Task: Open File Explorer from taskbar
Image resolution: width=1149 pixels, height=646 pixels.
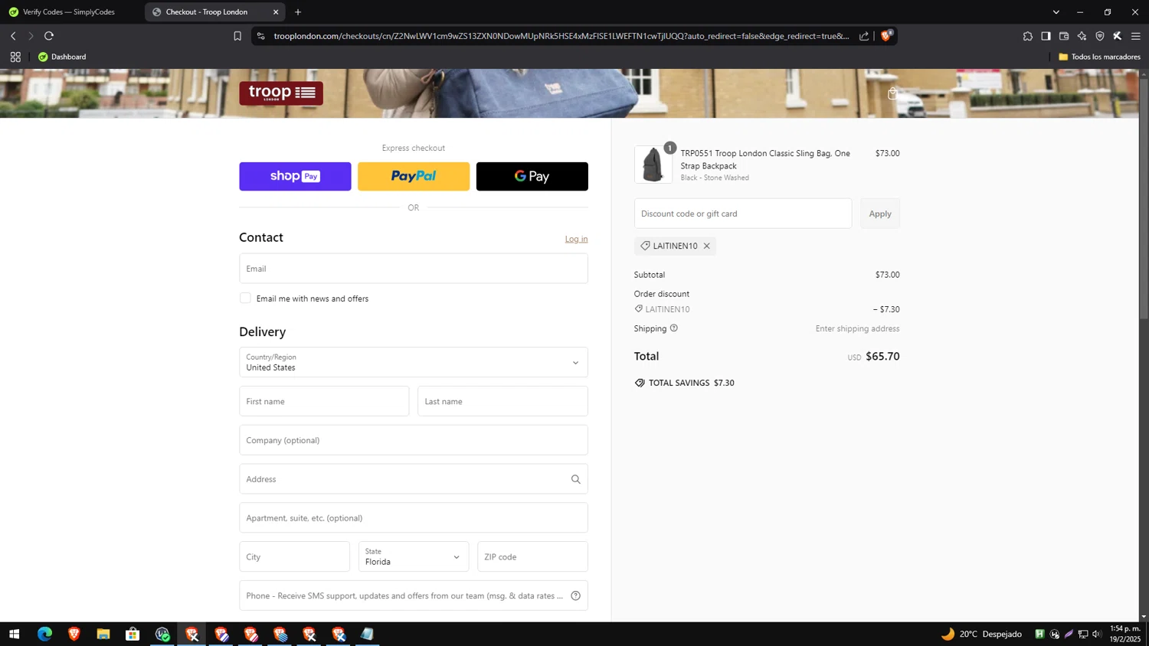Action: [103, 634]
